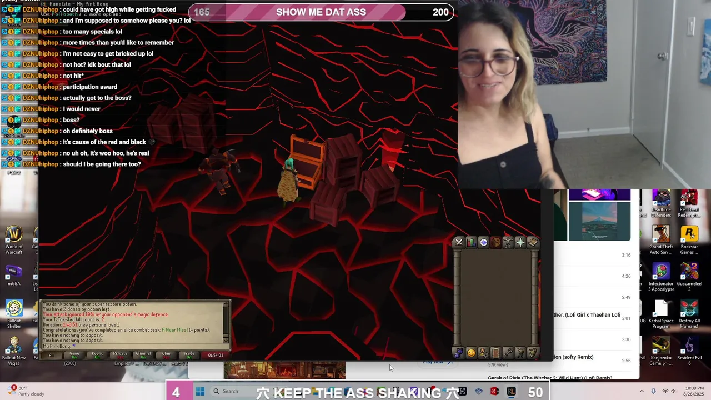Open the Chat-channel tab with purple figures
This screenshot has width=711, height=400.
tap(459, 353)
